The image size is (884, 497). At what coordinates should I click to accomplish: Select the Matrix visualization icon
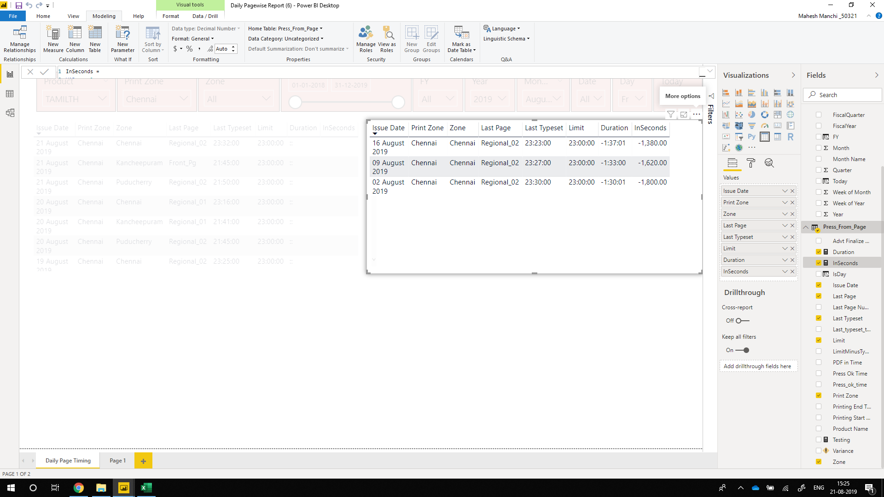click(778, 137)
